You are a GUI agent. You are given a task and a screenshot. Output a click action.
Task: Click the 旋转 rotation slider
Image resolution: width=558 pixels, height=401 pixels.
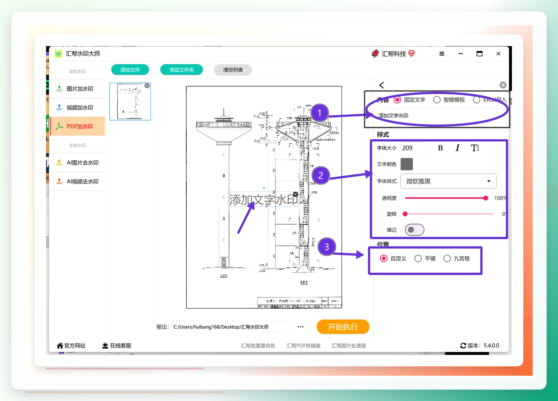click(x=449, y=214)
